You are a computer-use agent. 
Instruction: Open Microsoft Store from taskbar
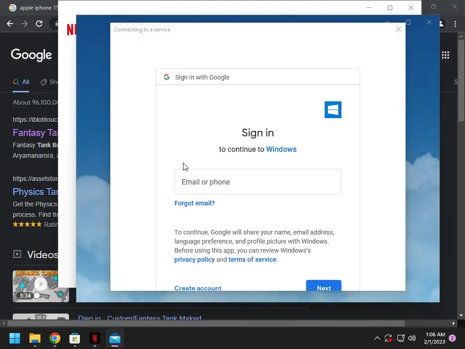point(75,338)
